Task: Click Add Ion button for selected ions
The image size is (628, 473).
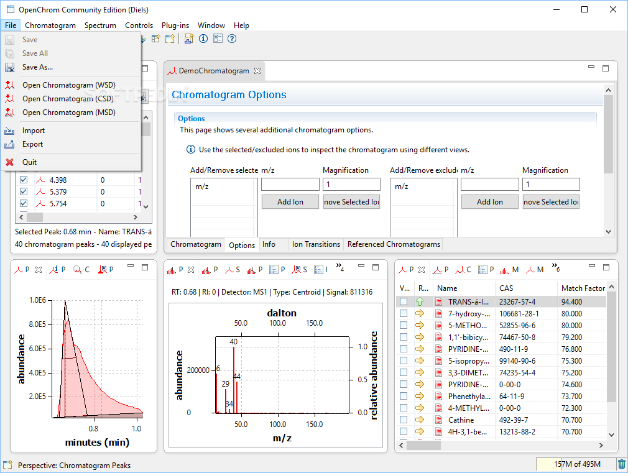Action: click(x=290, y=202)
